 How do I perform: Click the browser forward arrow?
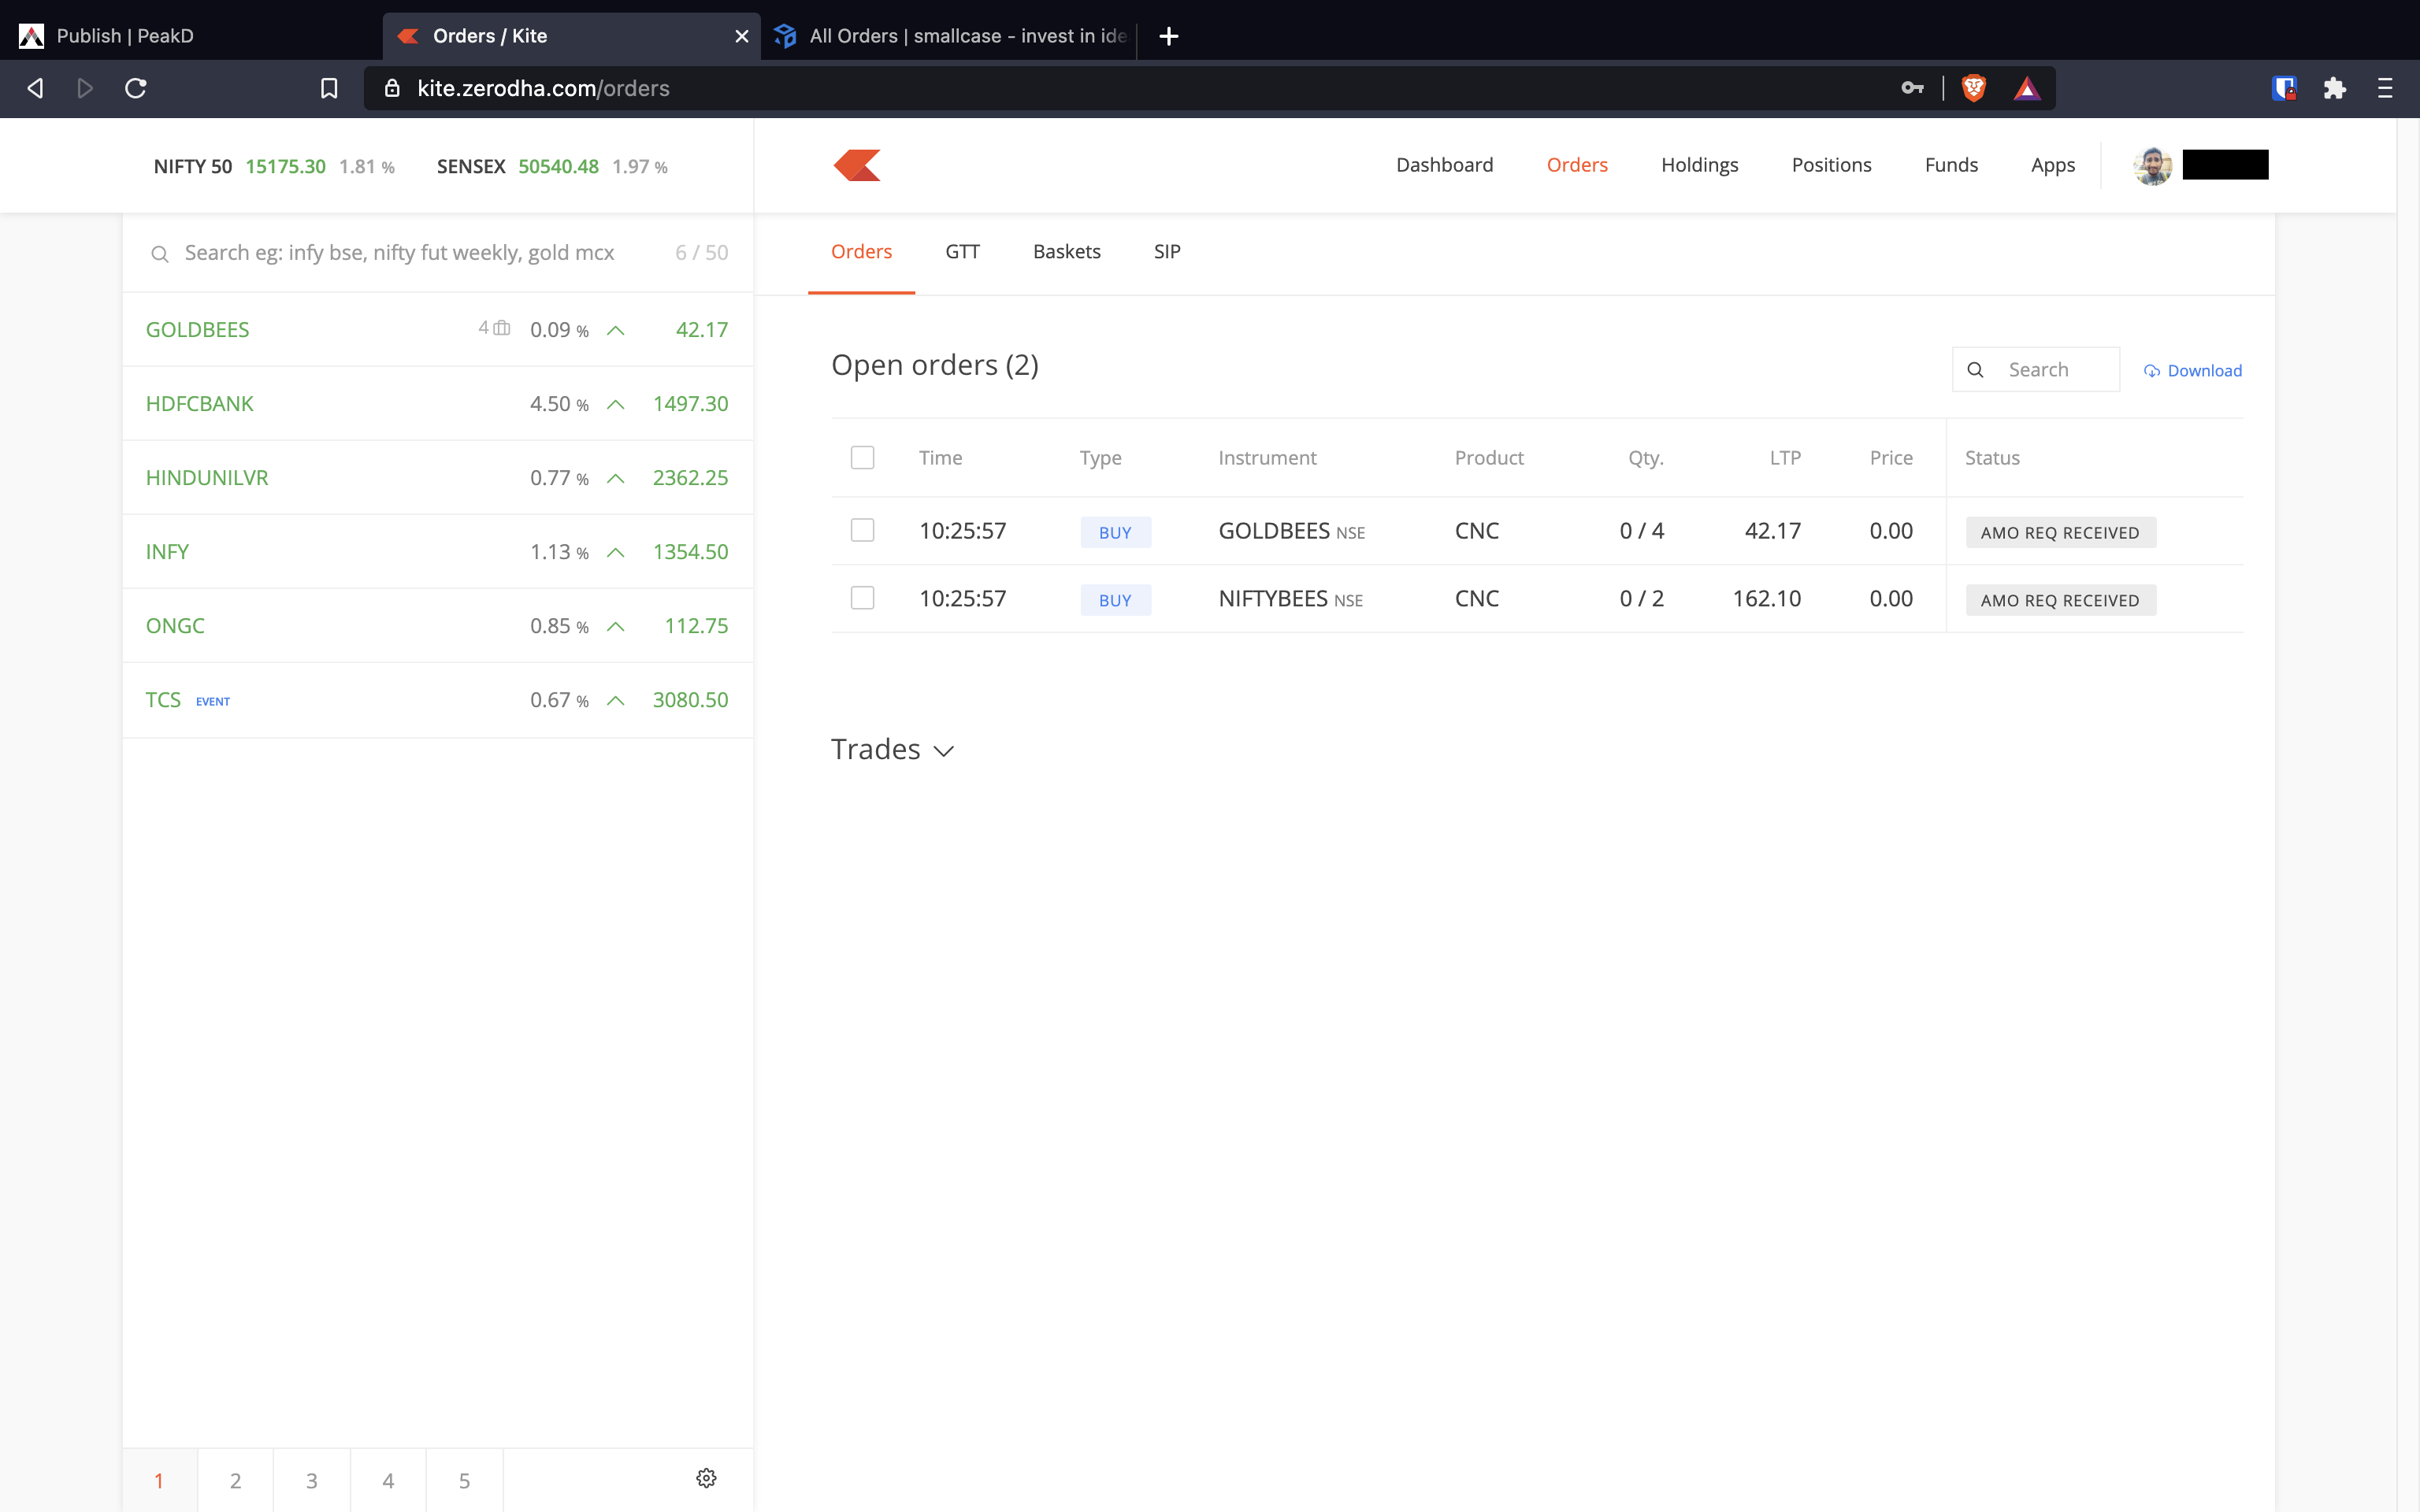pyautogui.click(x=85, y=88)
